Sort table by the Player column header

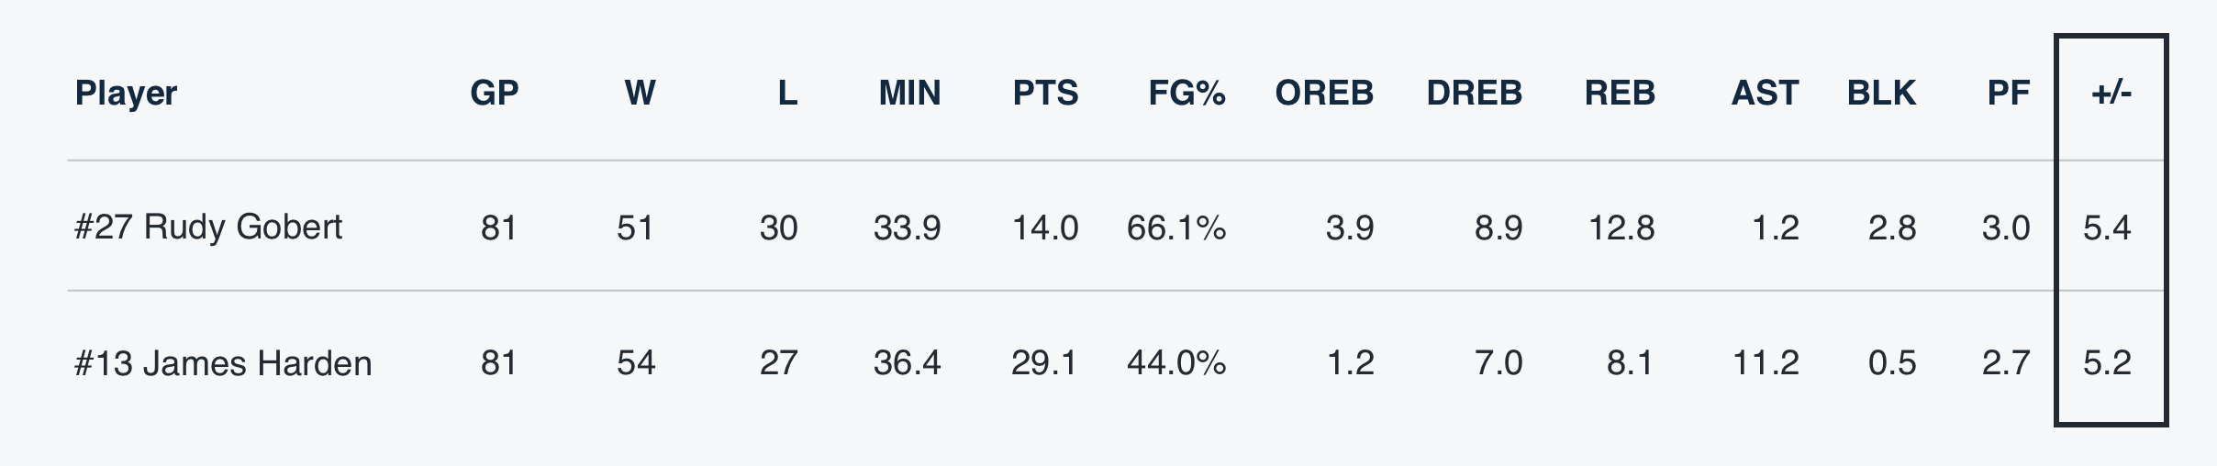127,94
